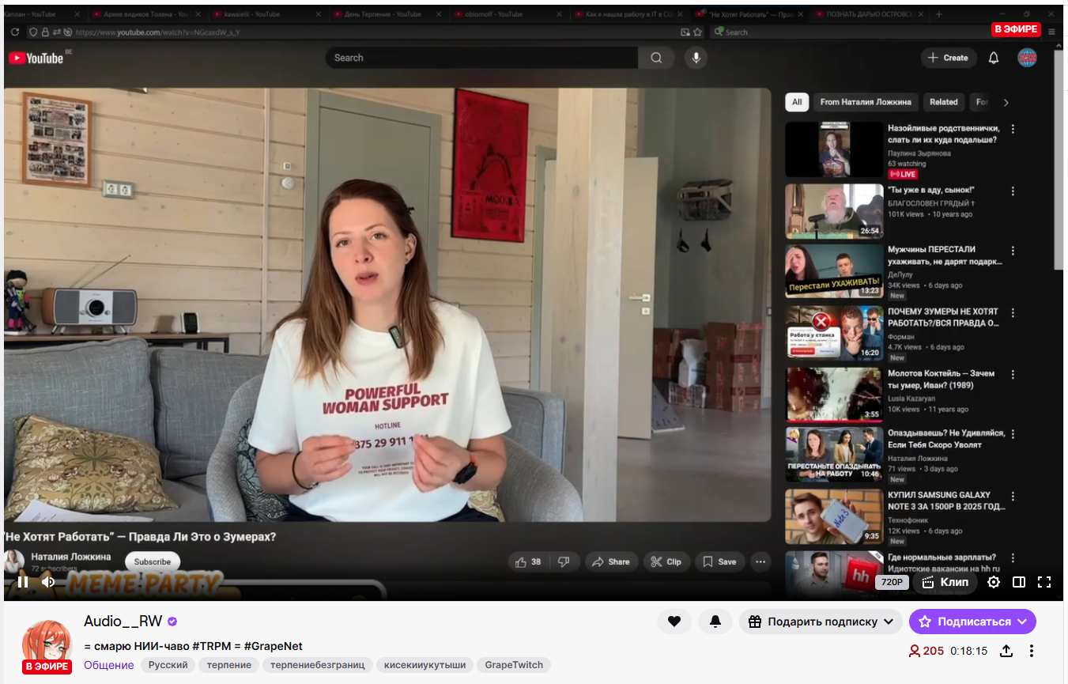
Task: Open the Общение category link
Action: 109,665
